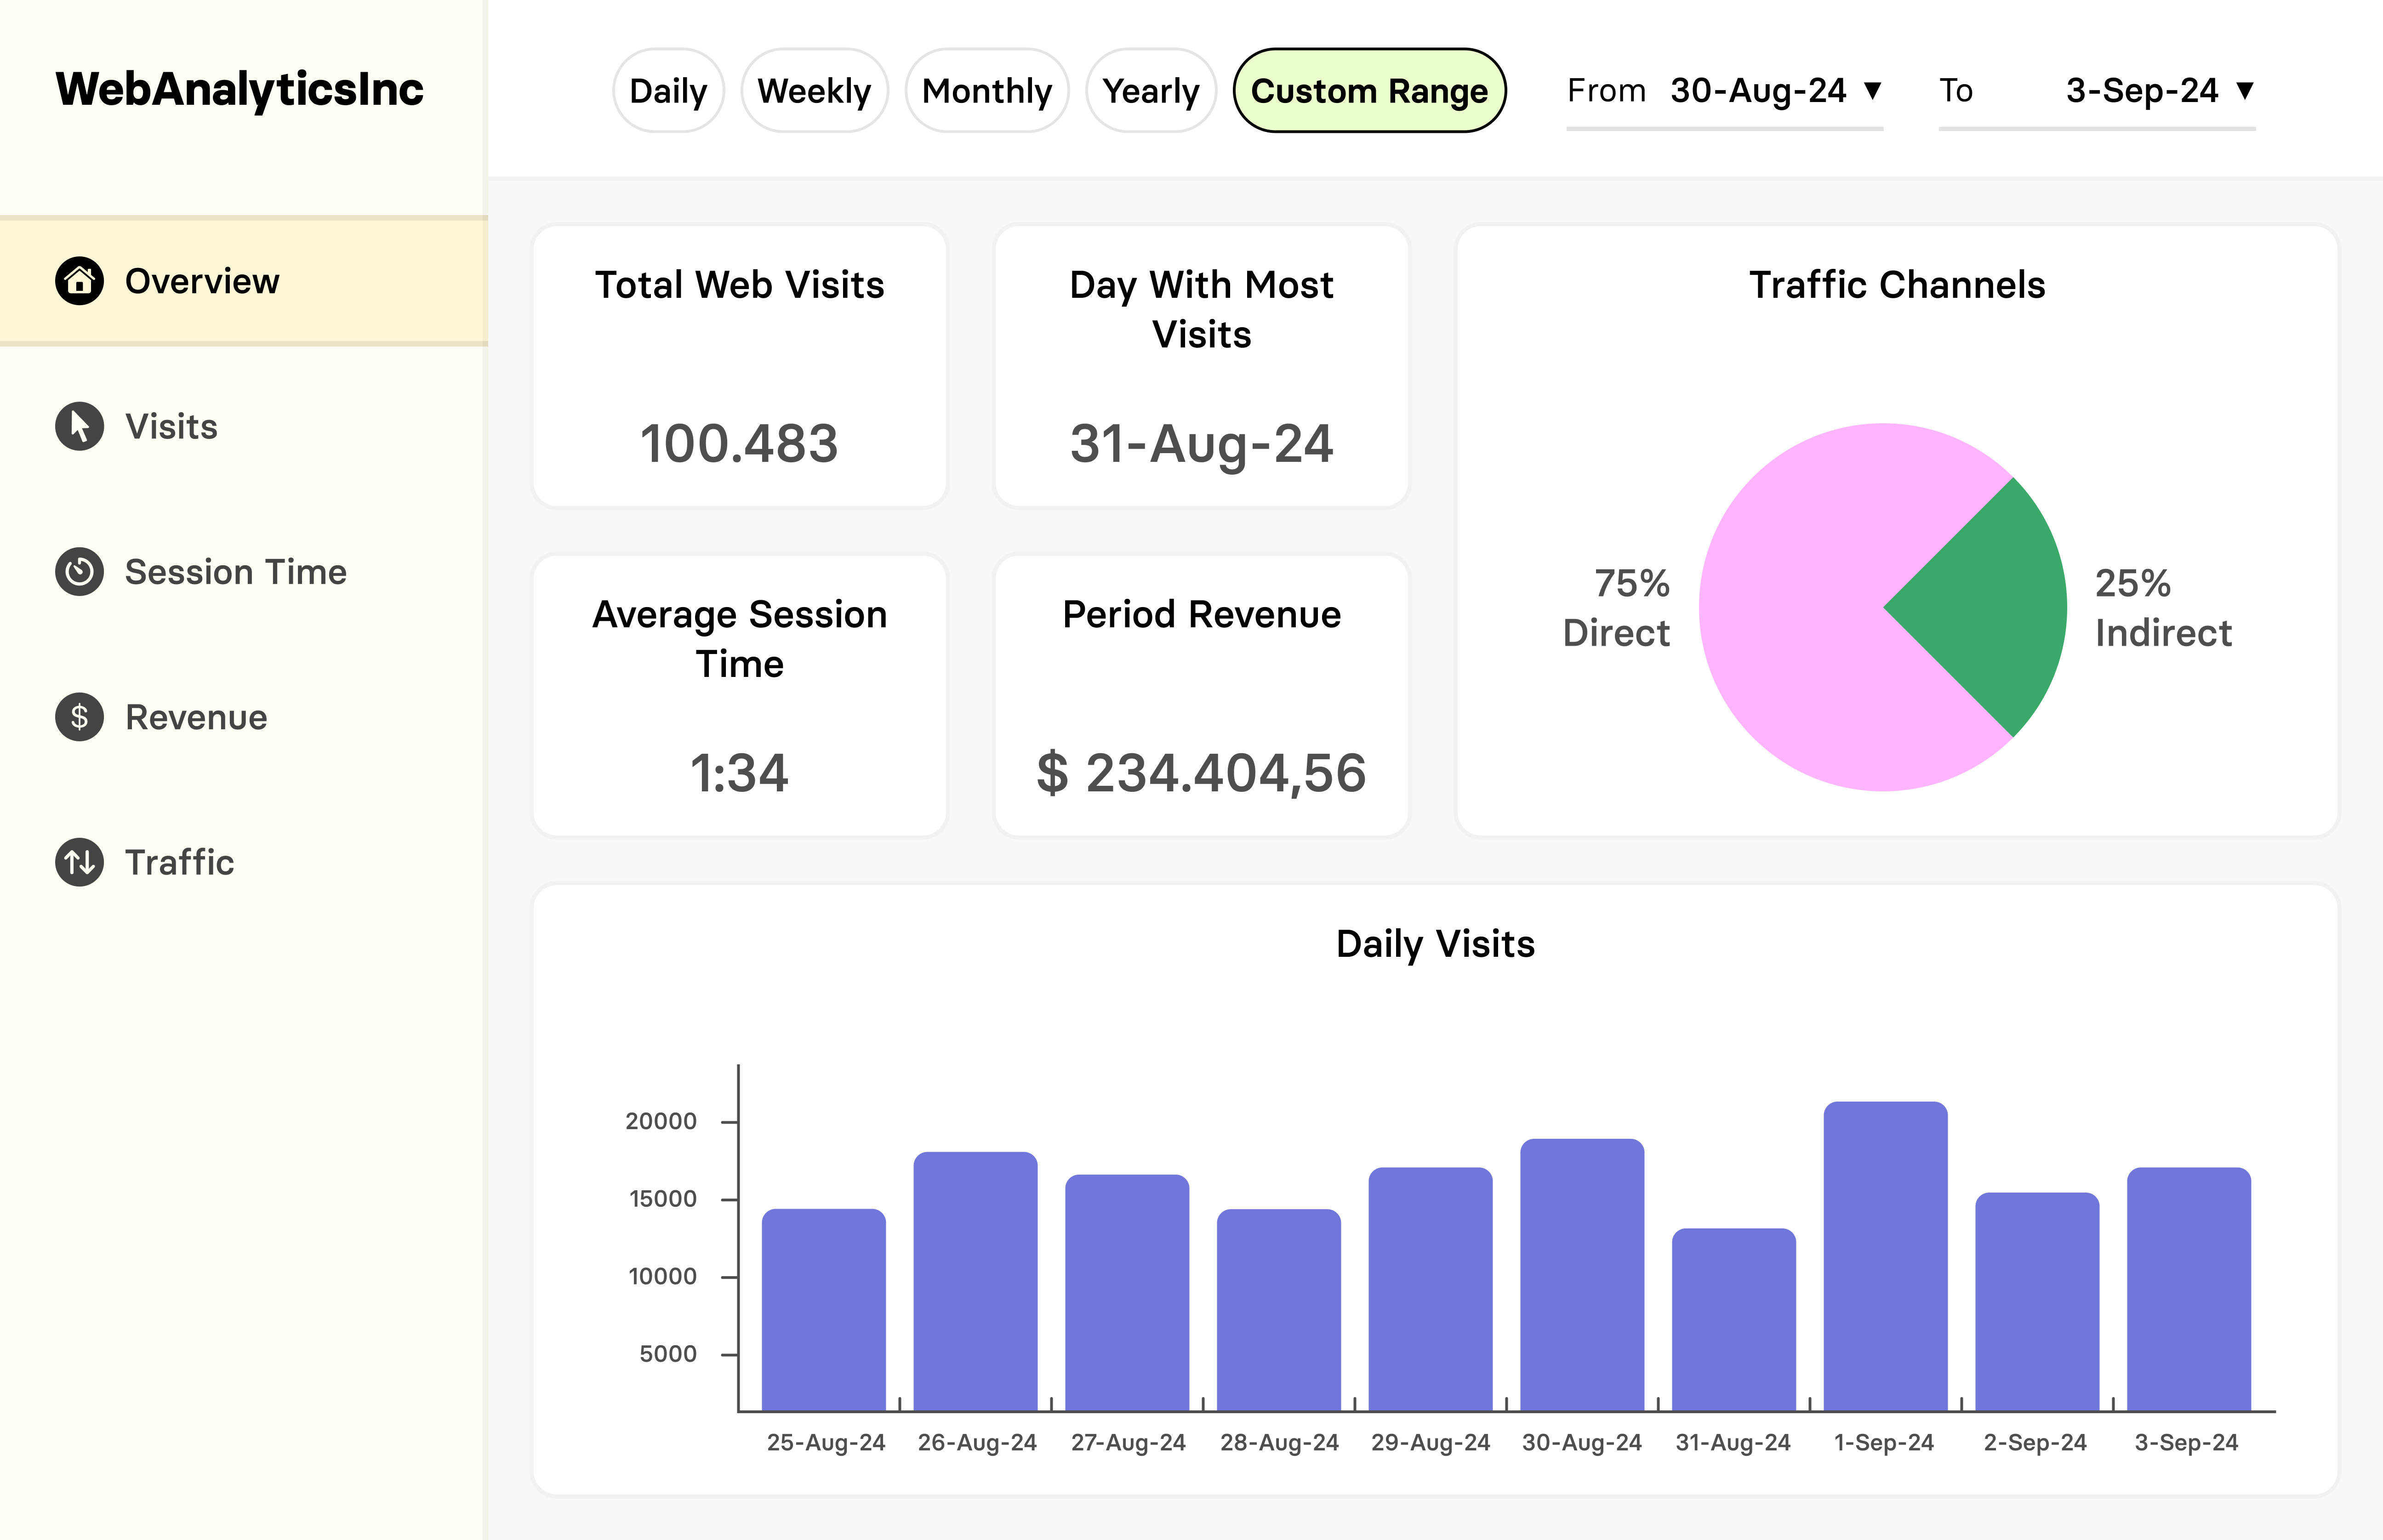The width and height of the screenshot is (2383, 1540).
Task: Click the WebAnalyticsInc logo title
Action: pyautogui.click(x=239, y=89)
